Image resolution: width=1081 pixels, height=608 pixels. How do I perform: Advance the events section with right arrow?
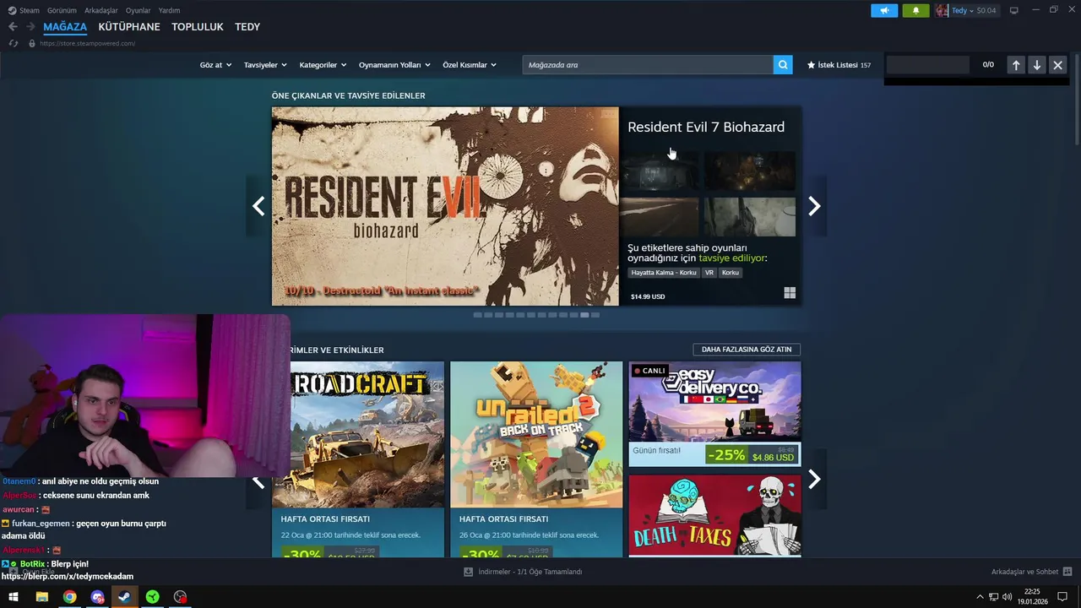[x=814, y=480]
